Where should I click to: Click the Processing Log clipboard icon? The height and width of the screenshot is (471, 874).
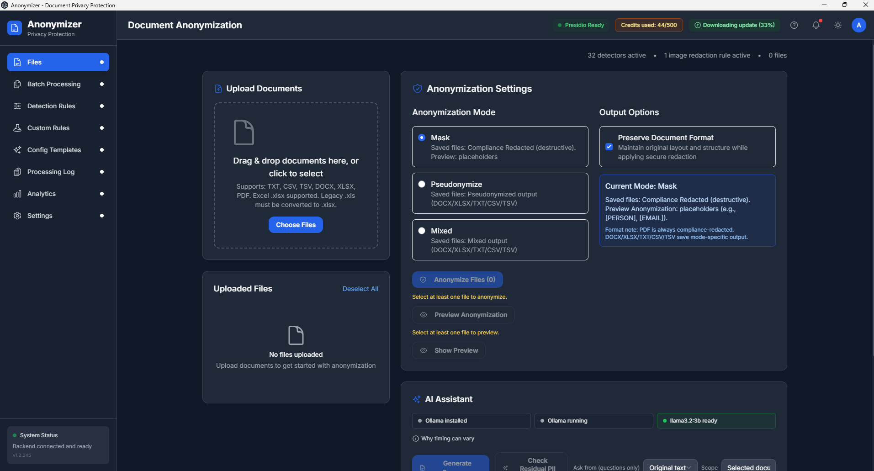(x=17, y=172)
